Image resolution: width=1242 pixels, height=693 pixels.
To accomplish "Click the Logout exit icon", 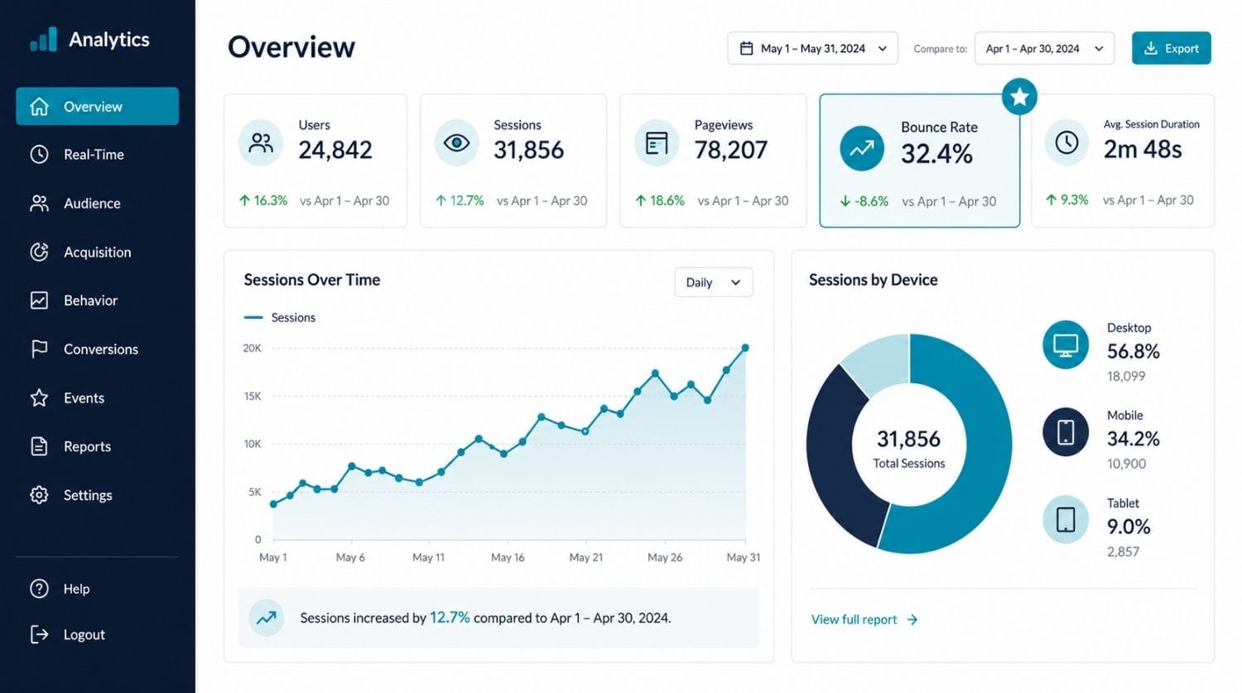I will click(x=39, y=634).
